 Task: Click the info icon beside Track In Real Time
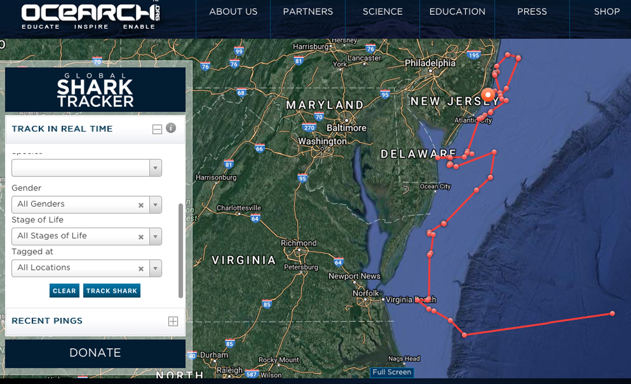[x=170, y=128]
